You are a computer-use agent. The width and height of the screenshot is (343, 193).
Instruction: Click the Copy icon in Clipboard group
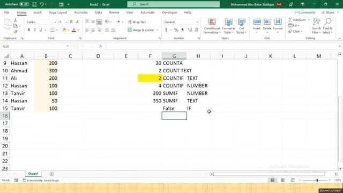pyautogui.click(x=16, y=26)
